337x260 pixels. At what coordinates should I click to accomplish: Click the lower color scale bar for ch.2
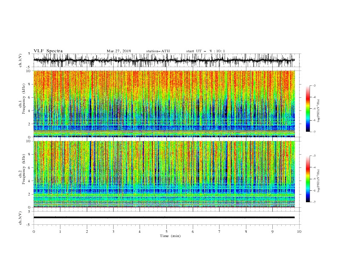pos(308,179)
